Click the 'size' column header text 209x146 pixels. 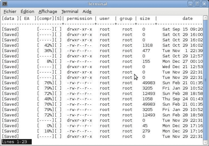pyautogui.click(x=145, y=19)
